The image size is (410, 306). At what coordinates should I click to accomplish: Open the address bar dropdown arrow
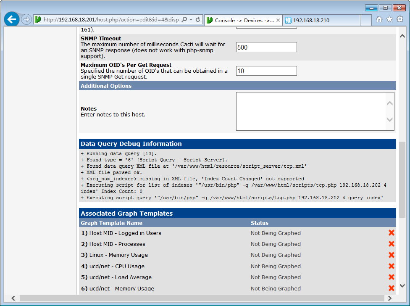191,20
